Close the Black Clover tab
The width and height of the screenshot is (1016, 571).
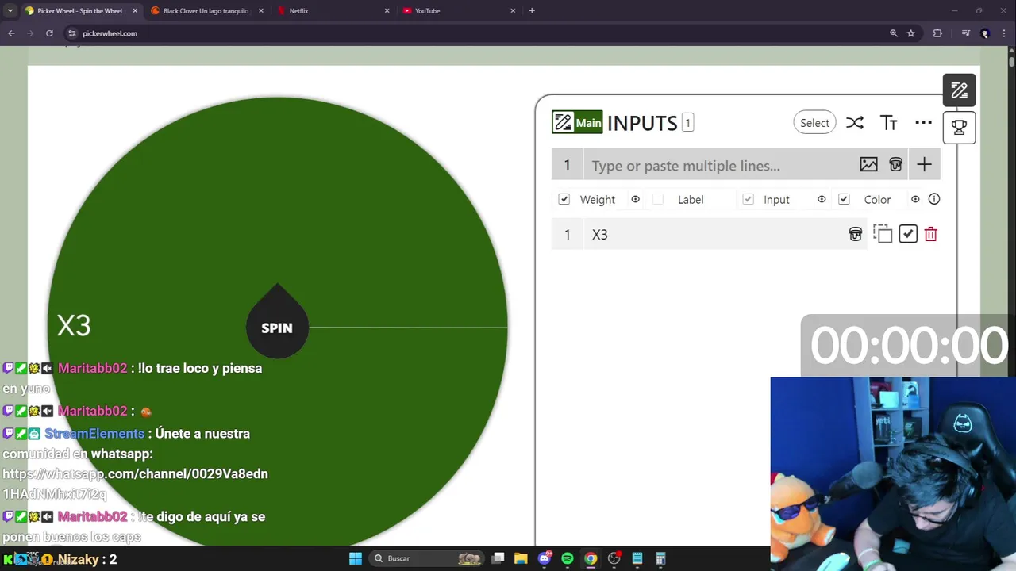click(x=261, y=10)
